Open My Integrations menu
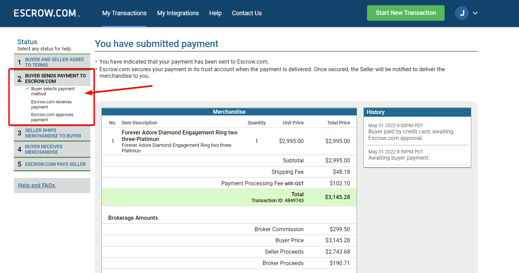This screenshot has height=273, width=519. [178, 13]
